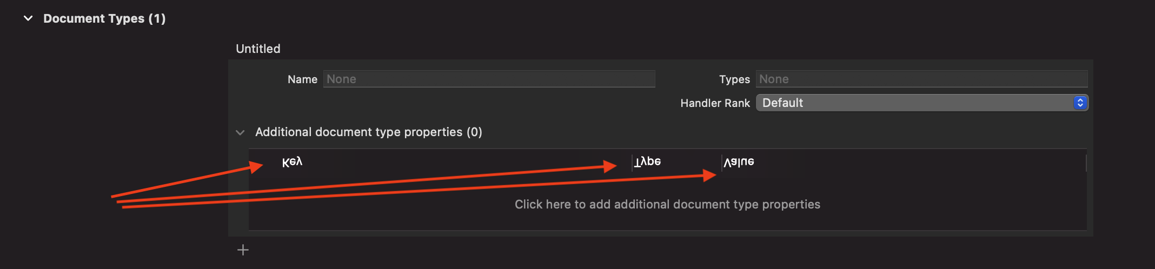Click the divider between Key and Type columns

[x=632, y=163]
